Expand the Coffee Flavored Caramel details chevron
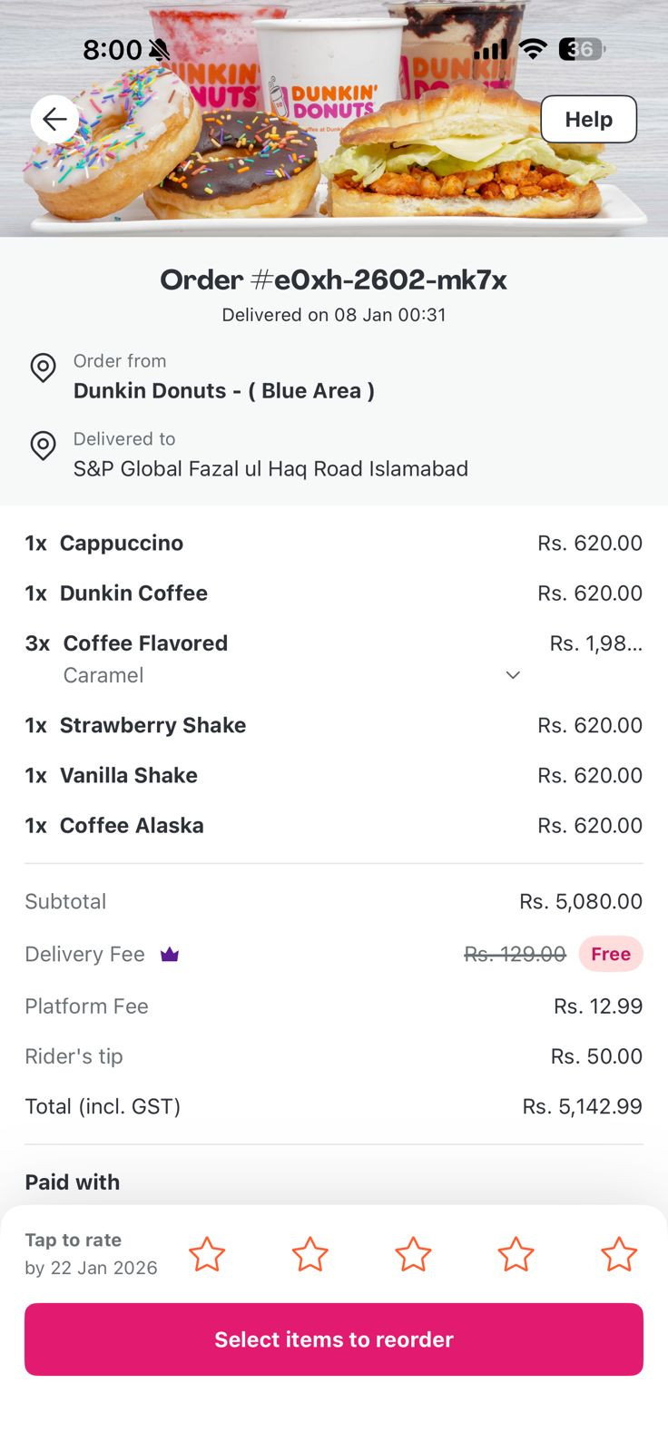This screenshot has height=1452, width=668. click(x=513, y=675)
